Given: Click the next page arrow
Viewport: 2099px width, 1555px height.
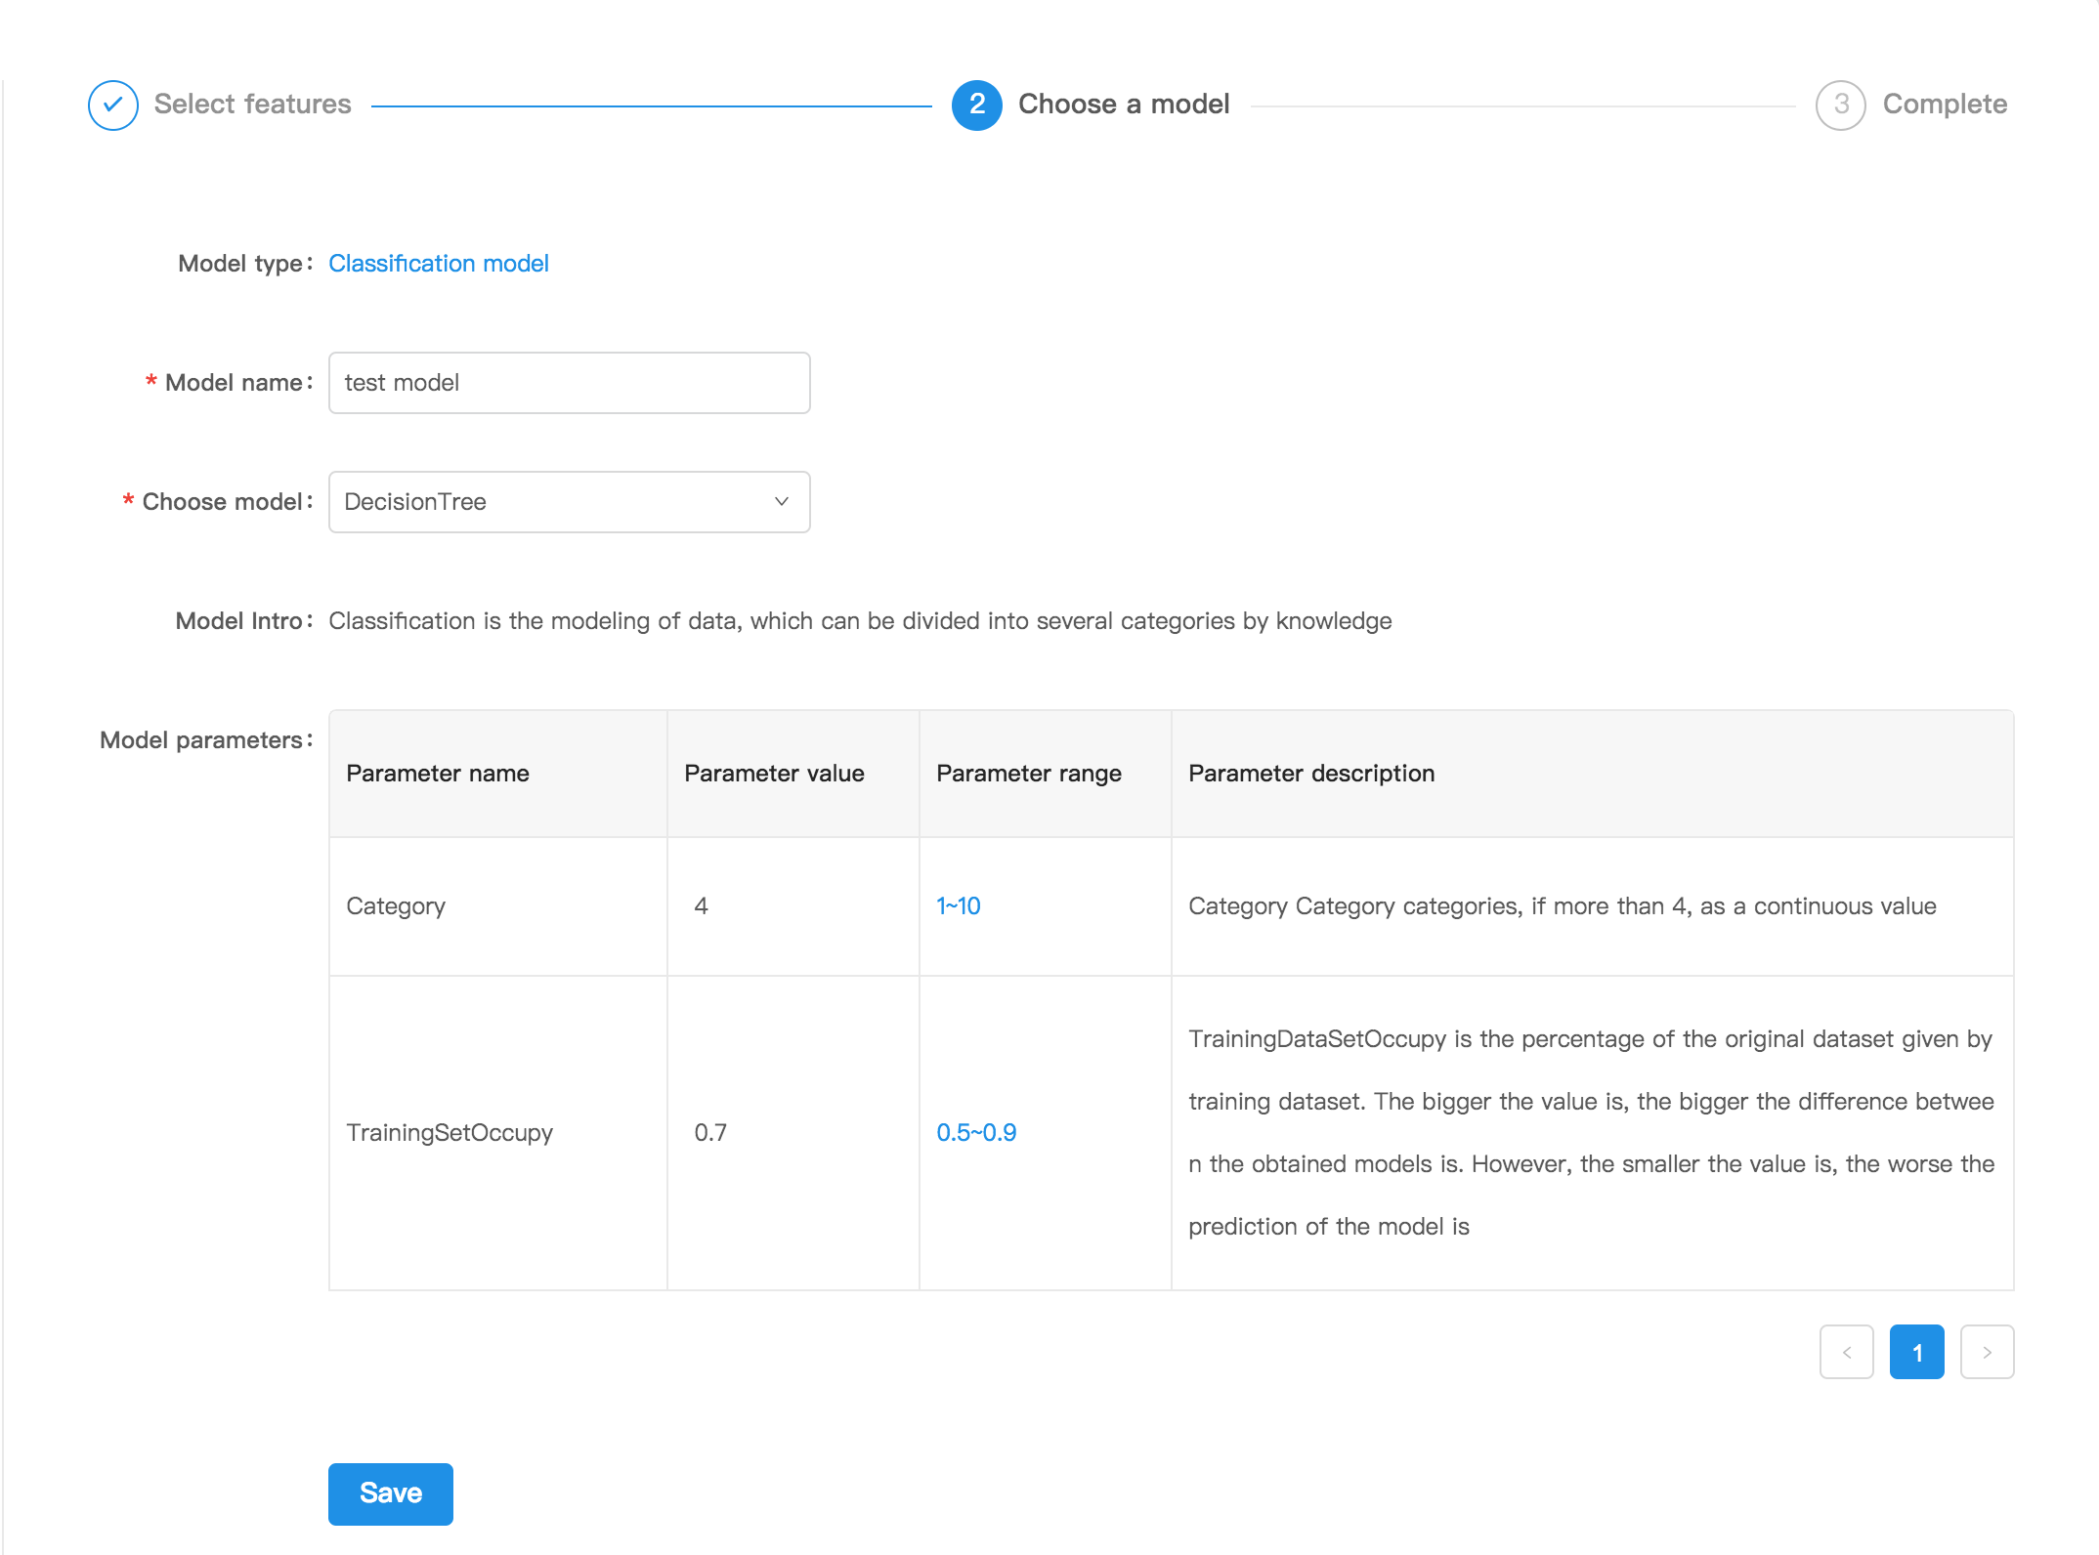Looking at the screenshot, I should point(1987,1352).
